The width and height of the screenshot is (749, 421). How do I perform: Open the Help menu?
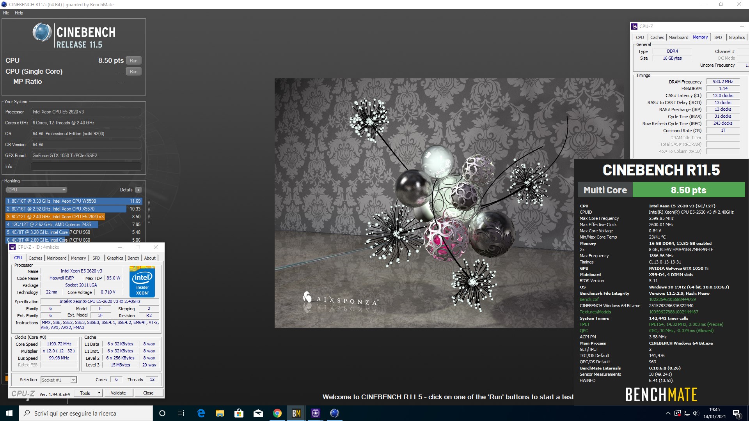19,13
